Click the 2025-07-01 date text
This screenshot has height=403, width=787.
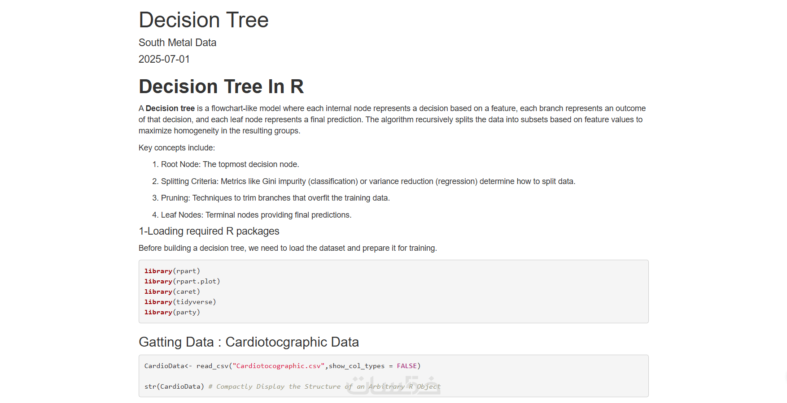coord(164,59)
